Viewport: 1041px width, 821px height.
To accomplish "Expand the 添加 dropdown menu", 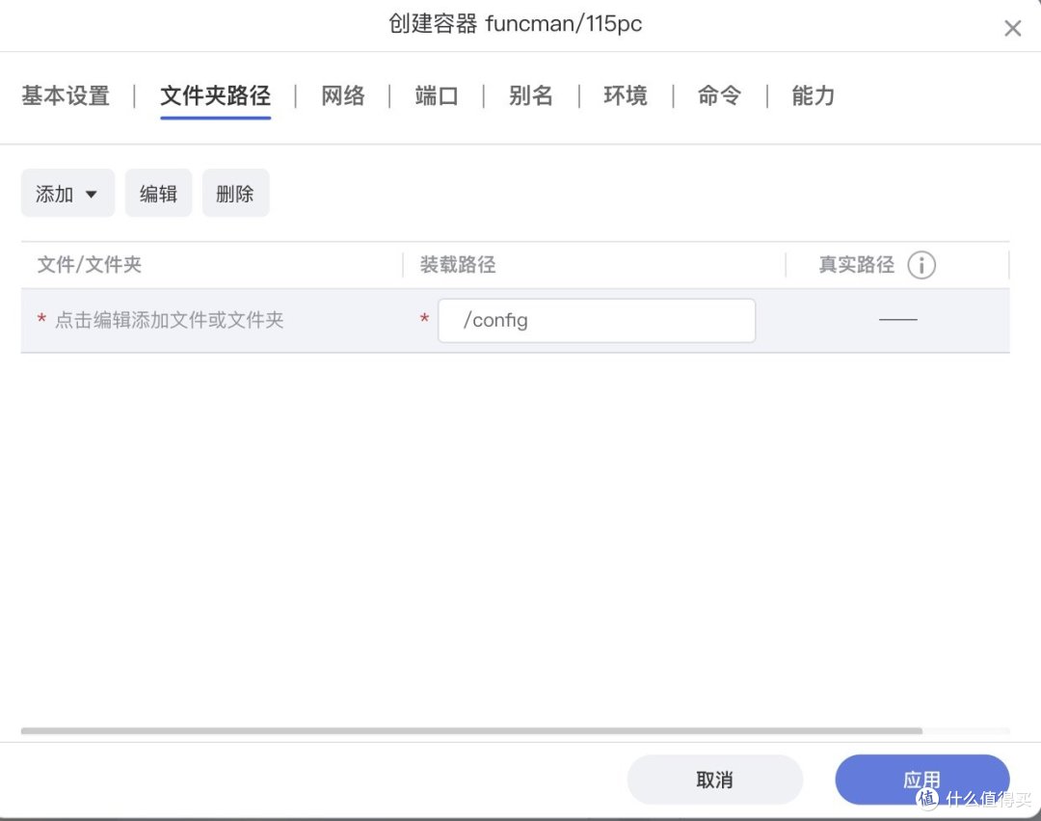I will 67,193.
